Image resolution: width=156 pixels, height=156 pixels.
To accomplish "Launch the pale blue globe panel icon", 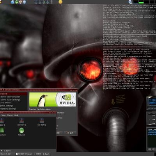I will (x=25, y=2).
